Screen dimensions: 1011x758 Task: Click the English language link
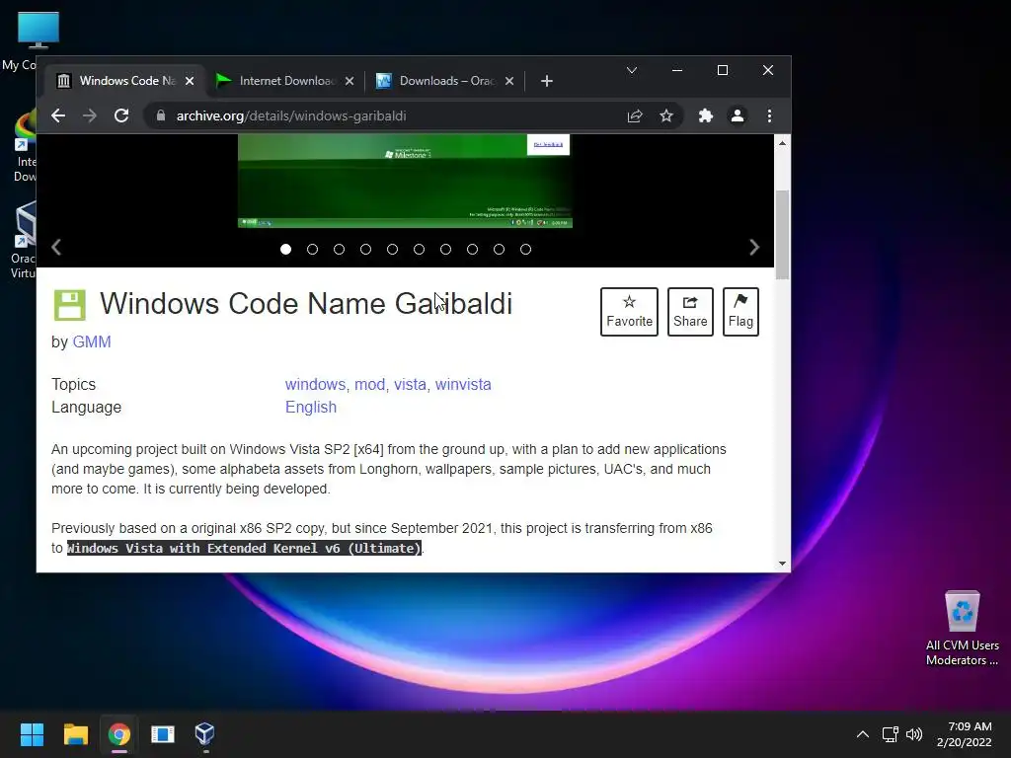pos(311,408)
